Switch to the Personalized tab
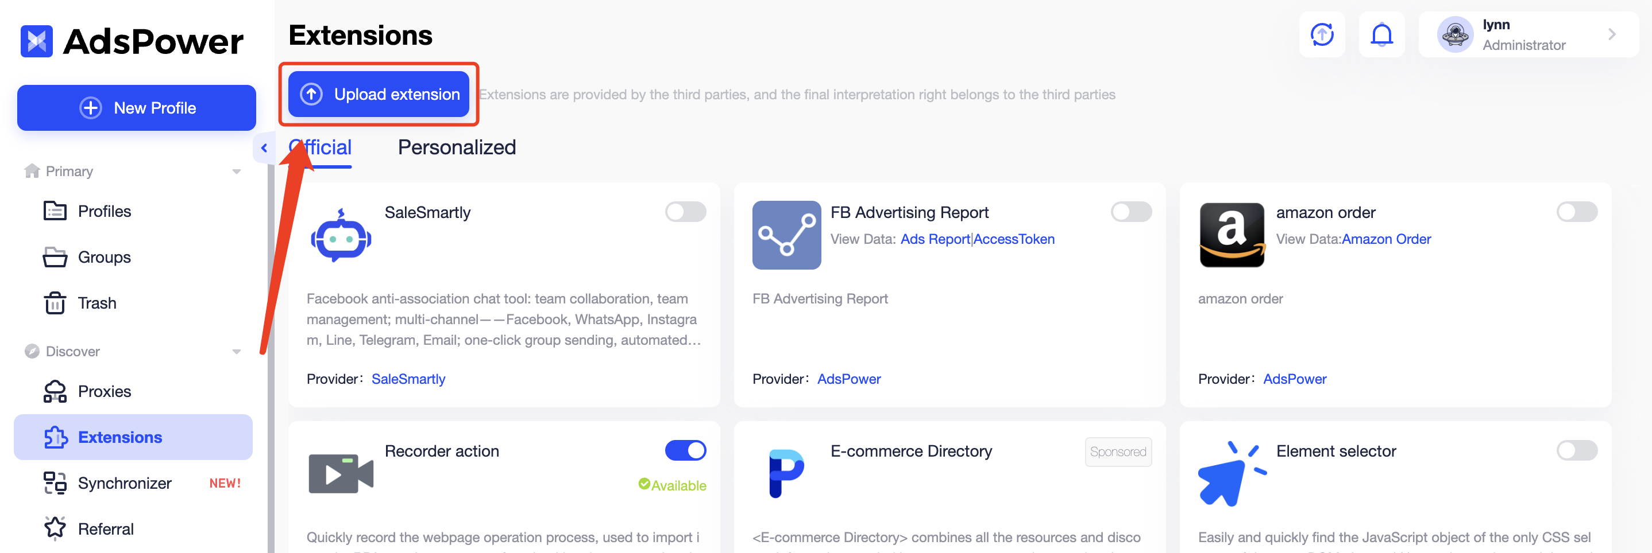 (x=457, y=147)
